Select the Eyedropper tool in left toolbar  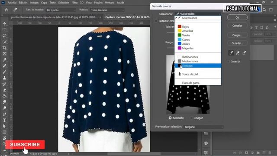tap(5, 60)
